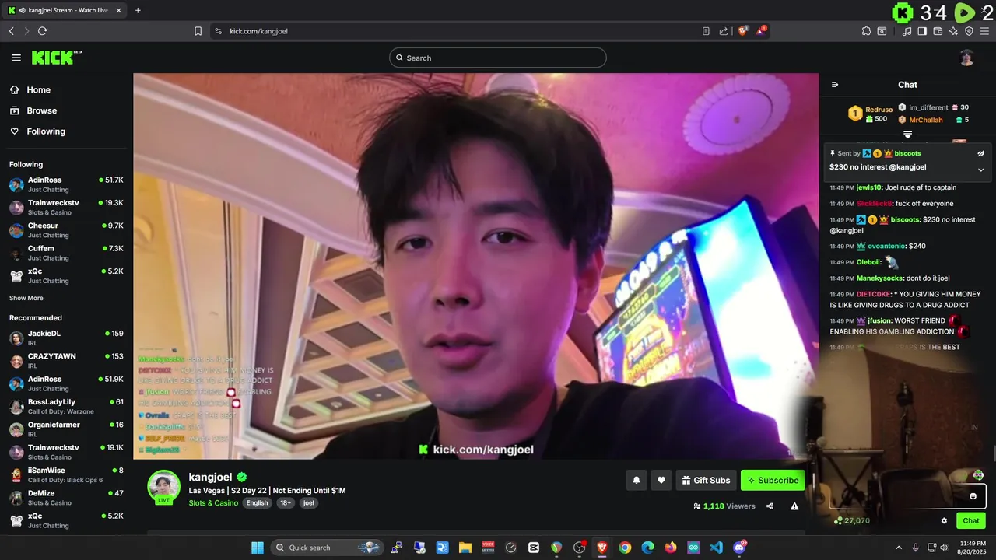The image size is (996, 560).
Task: Open Cuffem channel
Action: 66,253
